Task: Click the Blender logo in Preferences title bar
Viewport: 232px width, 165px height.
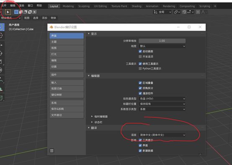Action: (x=52, y=27)
